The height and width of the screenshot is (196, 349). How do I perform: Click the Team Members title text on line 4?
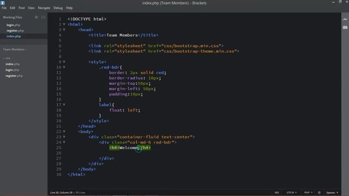[122, 35]
